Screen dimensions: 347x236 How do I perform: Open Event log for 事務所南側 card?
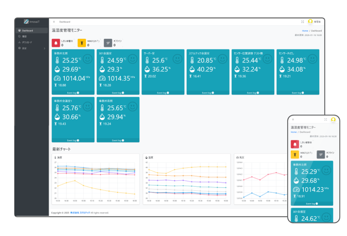pyautogui.click(x=118, y=140)
